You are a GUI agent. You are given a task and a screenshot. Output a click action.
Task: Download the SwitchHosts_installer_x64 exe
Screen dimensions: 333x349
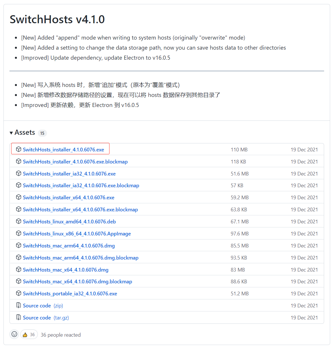point(69,197)
